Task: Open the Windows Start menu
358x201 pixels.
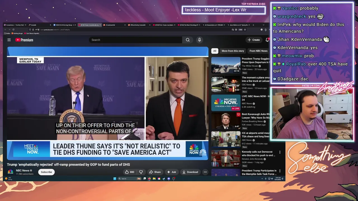Action: 115,179
